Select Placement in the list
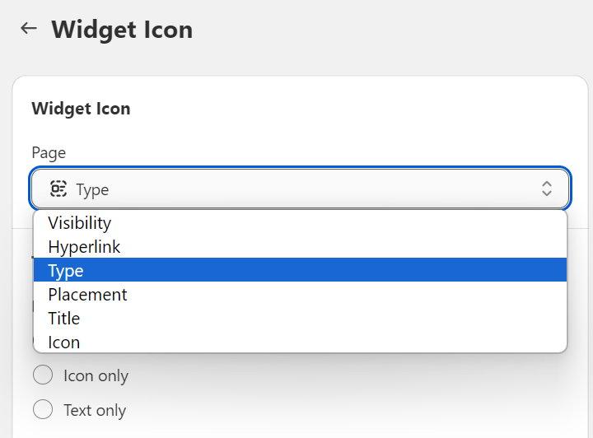The width and height of the screenshot is (593, 438). click(87, 295)
